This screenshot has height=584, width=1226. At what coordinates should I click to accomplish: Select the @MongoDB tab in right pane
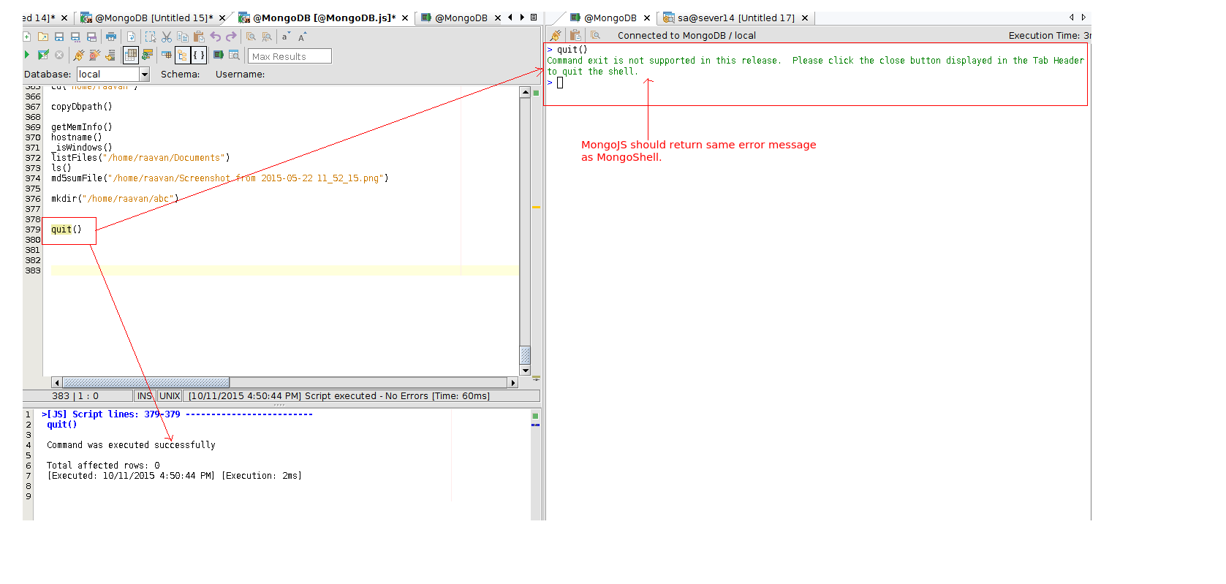point(610,18)
